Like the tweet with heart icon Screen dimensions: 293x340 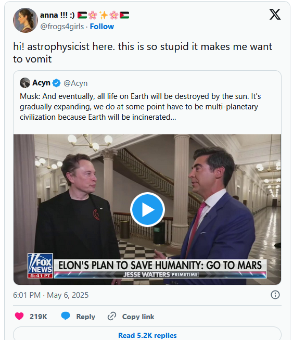[x=19, y=316]
